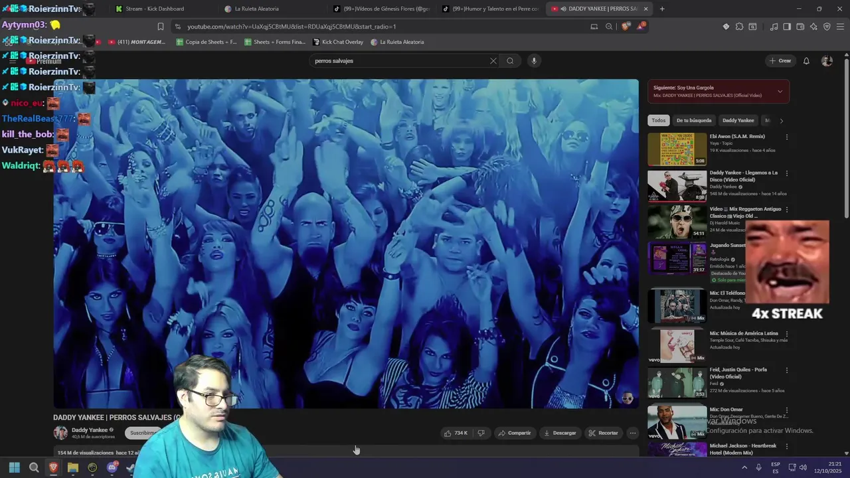Image resolution: width=850 pixels, height=478 pixels.
Task: Open the Brave Wallet icon
Action: coord(800,27)
